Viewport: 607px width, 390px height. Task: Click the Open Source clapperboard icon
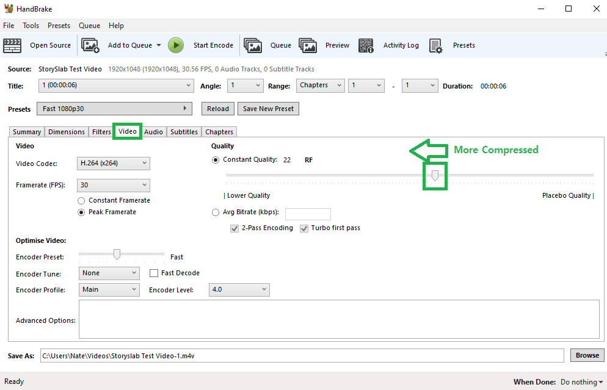click(12, 45)
